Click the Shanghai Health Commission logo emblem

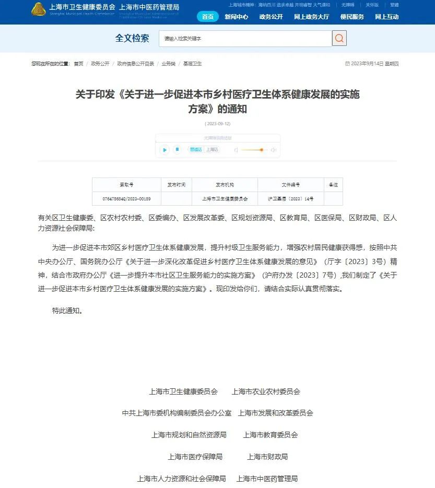pyautogui.click(x=39, y=9)
